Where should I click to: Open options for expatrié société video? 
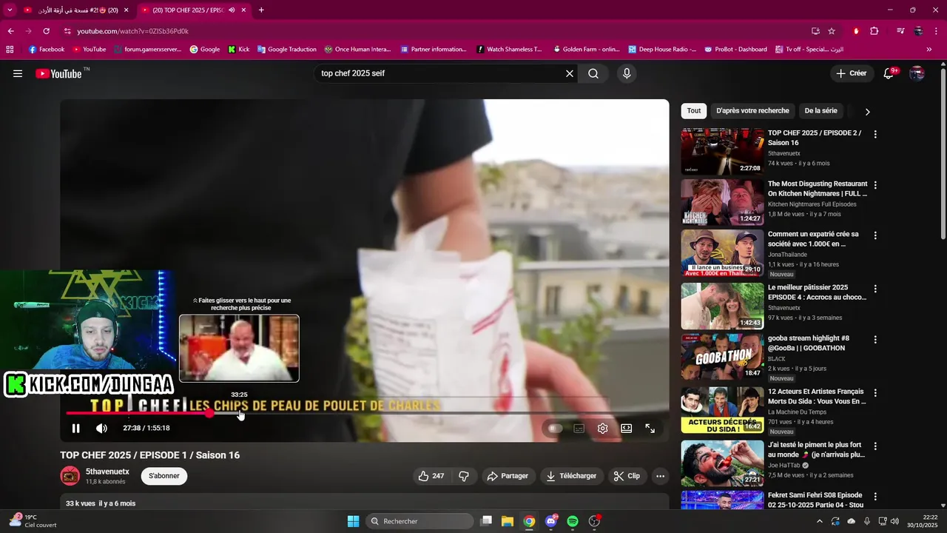(875, 235)
